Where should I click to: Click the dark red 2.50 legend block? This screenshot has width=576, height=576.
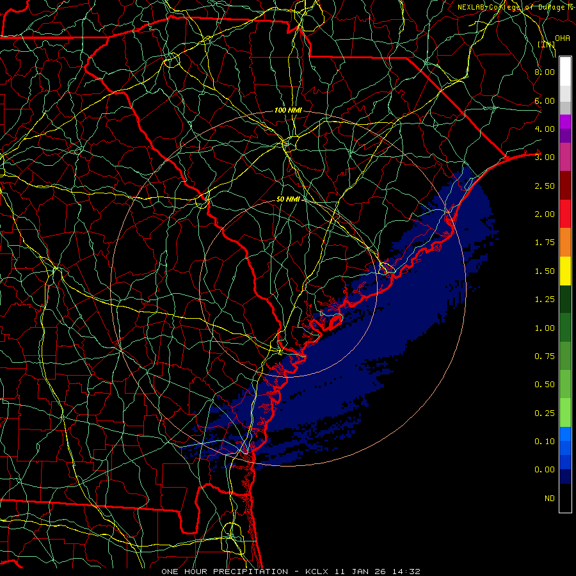[565, 186]
